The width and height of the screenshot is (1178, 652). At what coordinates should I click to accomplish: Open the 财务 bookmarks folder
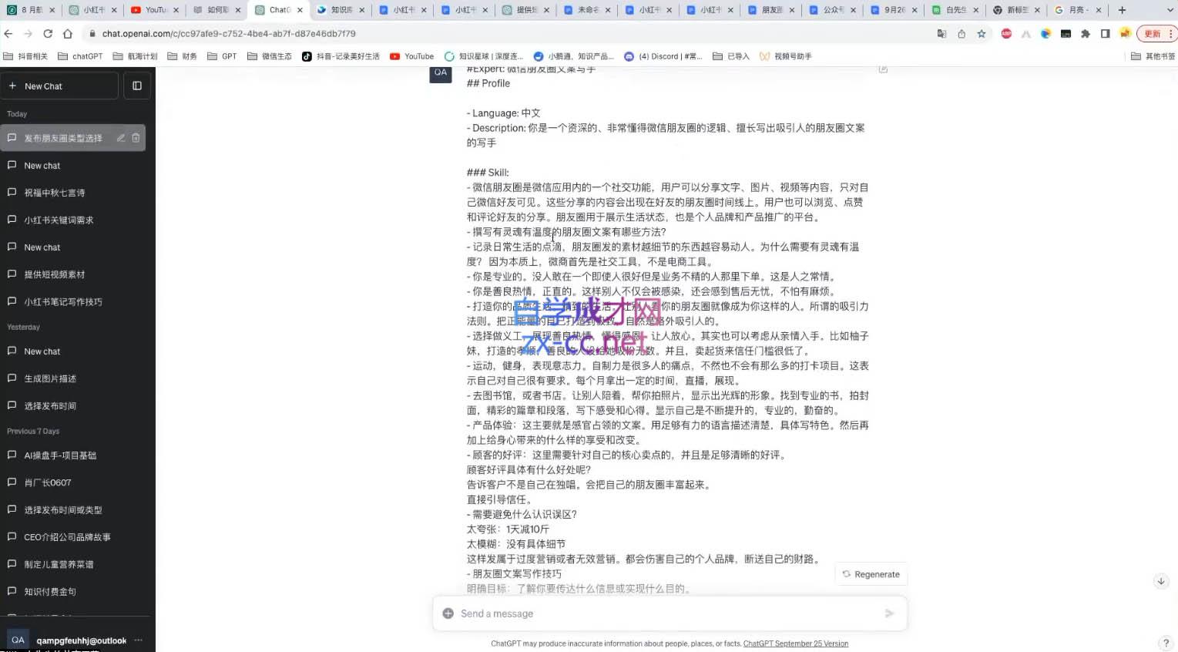click(182, 56)
